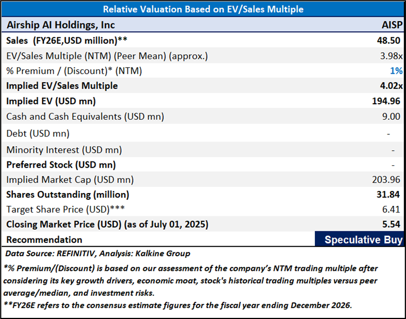Select the 'Target Share Price (USD)***' label
The image size is (406, 319).
66,210
